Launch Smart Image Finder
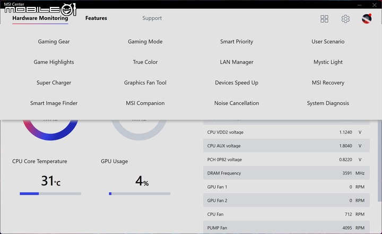 point(54,103)
